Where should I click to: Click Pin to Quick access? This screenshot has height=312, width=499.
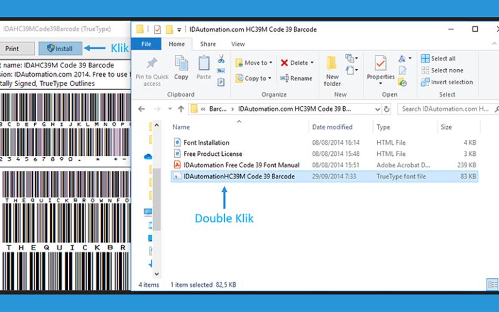click(x=152, y=71)
